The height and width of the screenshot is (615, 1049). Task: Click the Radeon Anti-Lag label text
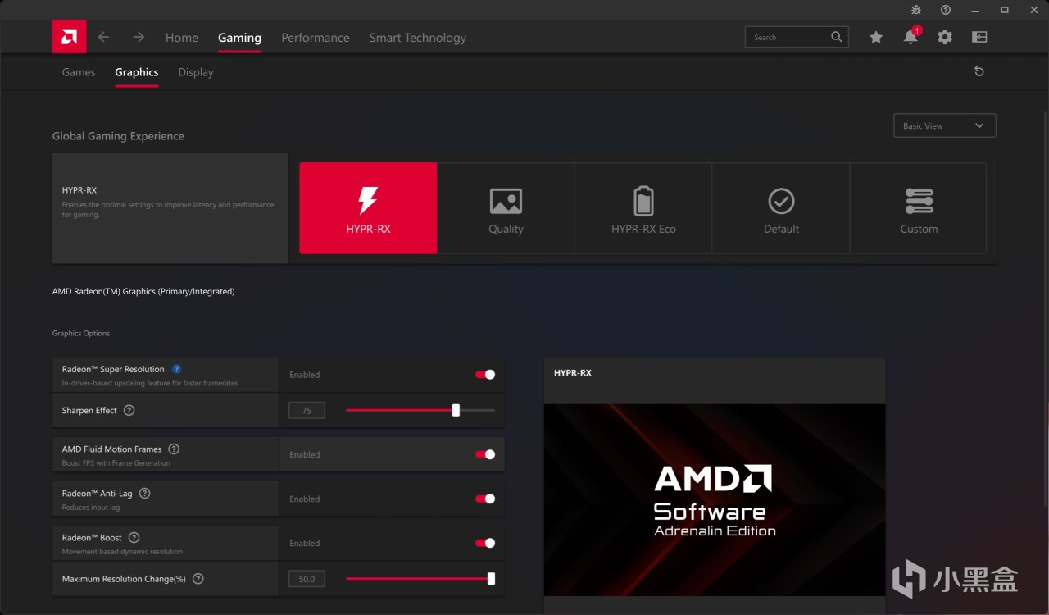pos(98,494)
